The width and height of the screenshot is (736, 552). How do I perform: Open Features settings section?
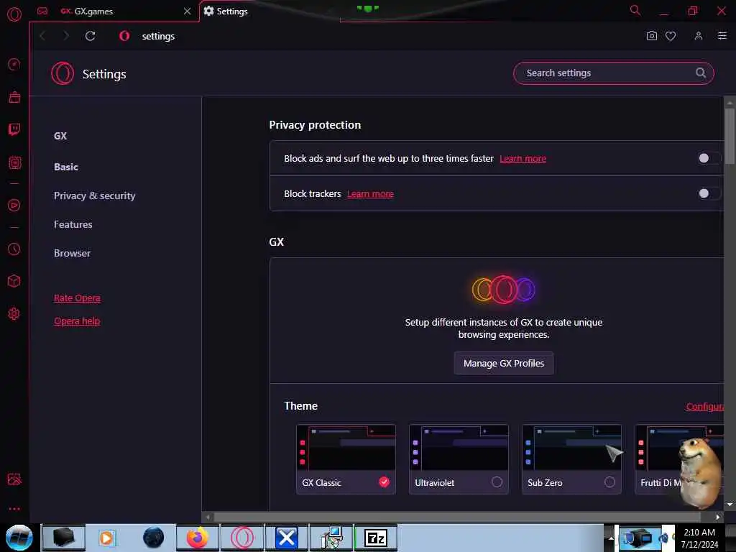(73, 224)
